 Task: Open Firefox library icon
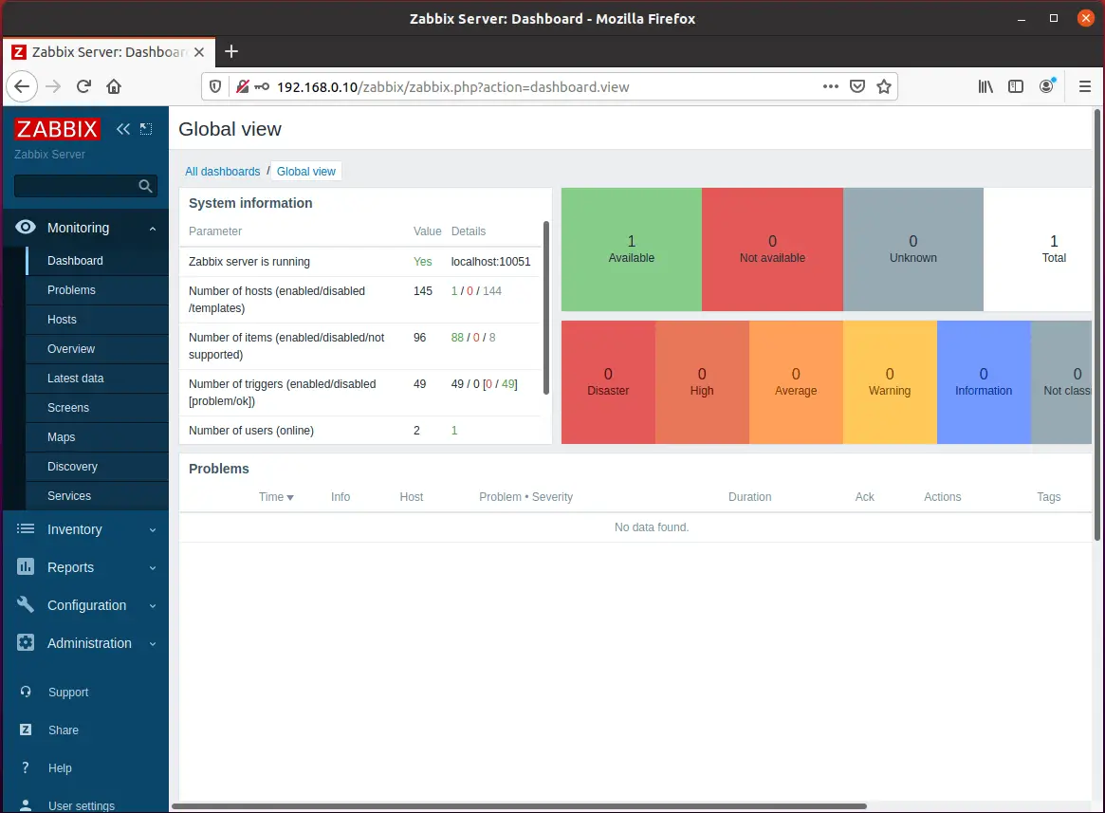pyautogui.click(x=985, y=86)
